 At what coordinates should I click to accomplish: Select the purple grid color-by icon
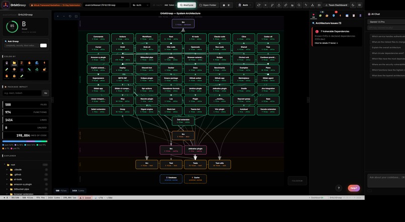[22, 70]
